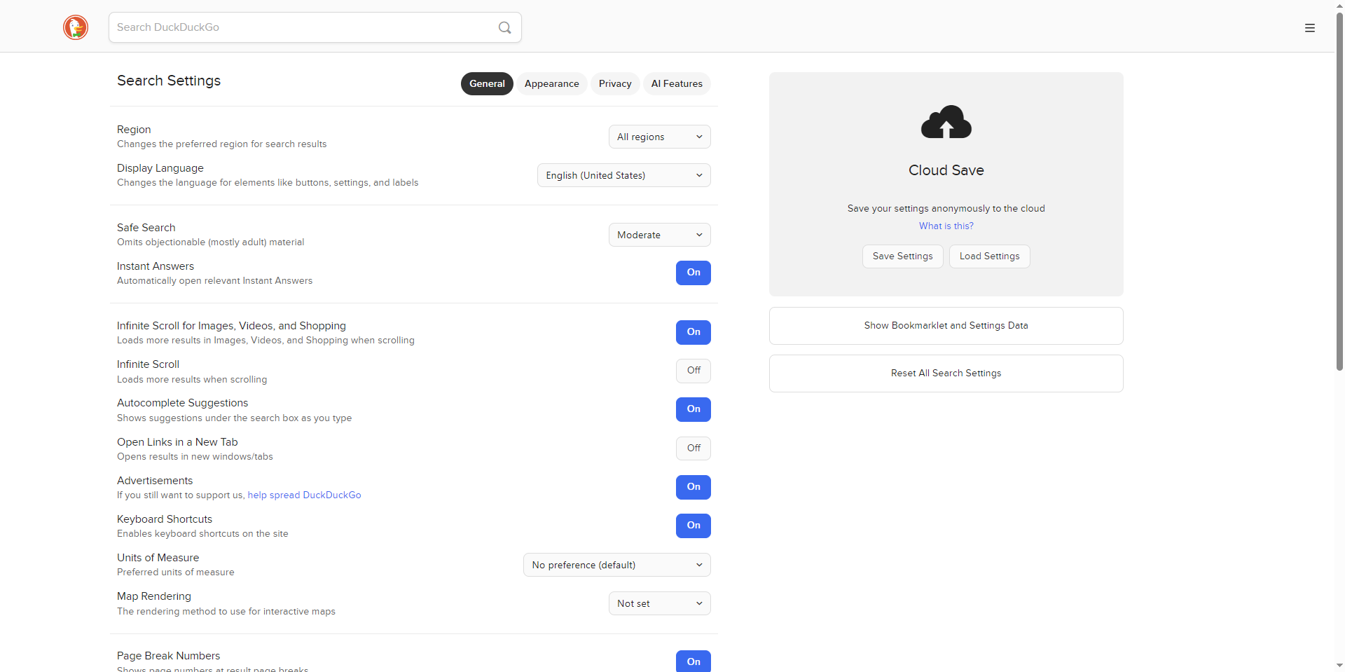Click Reset All Search Settings
This screenshot has width=1345, height=672.
coord(946,373)
